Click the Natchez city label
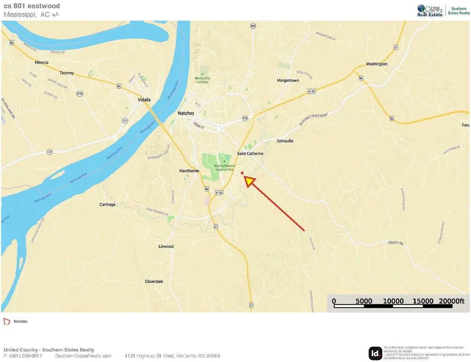The height and width of the screenshot is (362, 471). pyautogui.click(x=186, y=113)
